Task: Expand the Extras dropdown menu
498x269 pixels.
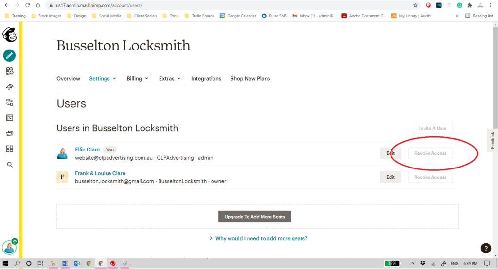Action: [x=170, y=78]
